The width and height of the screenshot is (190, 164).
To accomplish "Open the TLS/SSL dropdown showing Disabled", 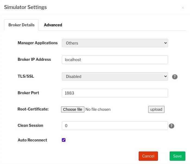I will point(115,77).
